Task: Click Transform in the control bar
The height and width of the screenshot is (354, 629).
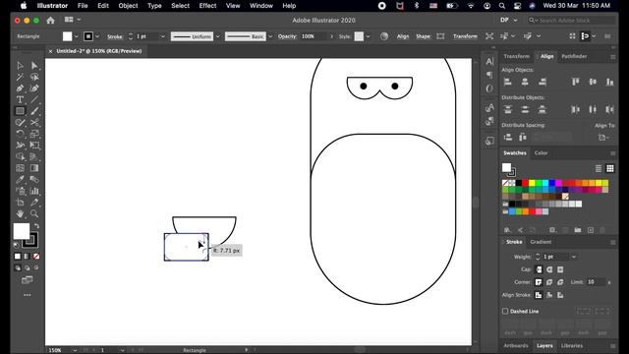Action: [x=465, y=36]
